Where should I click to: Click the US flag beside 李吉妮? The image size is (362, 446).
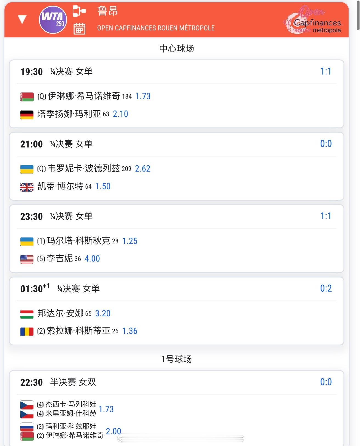coord(27,259)
